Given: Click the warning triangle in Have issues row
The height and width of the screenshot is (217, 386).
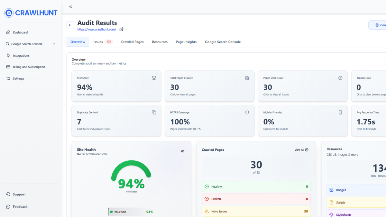Looking at the screenshot, I should click(x=207, y=211).
